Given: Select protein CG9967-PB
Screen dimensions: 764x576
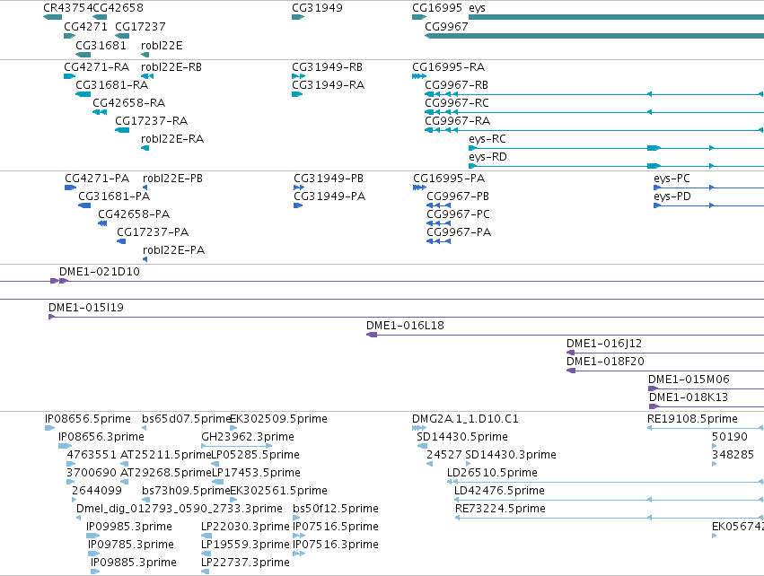Looking at the screenshot, I should click(458, 196).
